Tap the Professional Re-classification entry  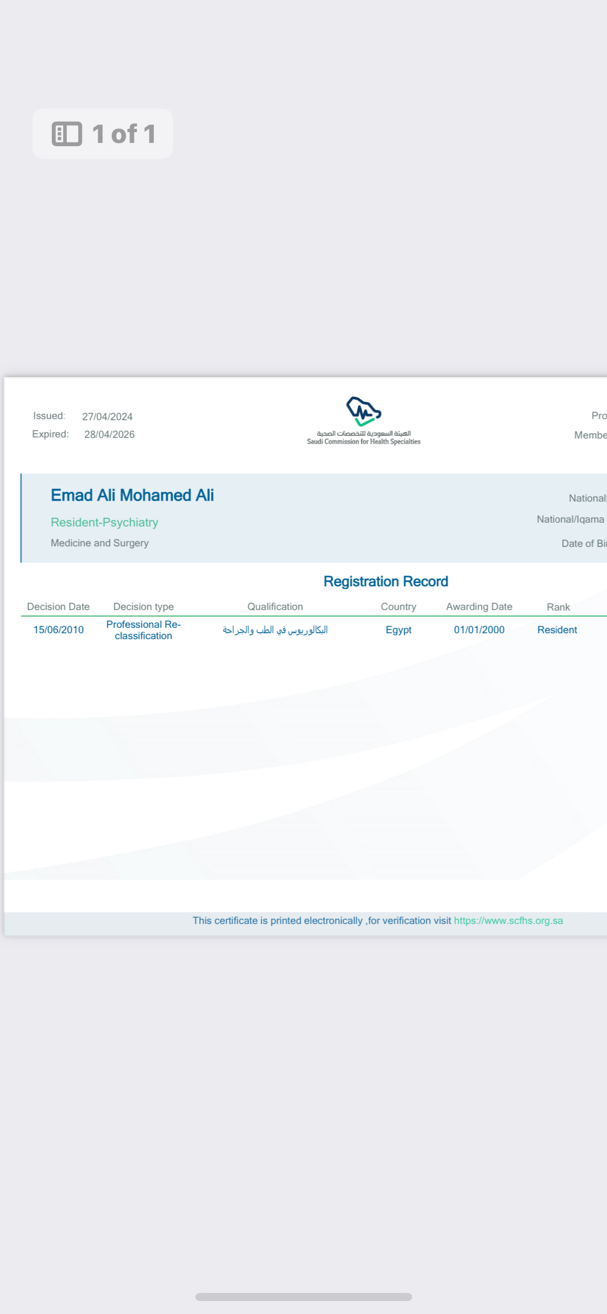coord(144,629)
